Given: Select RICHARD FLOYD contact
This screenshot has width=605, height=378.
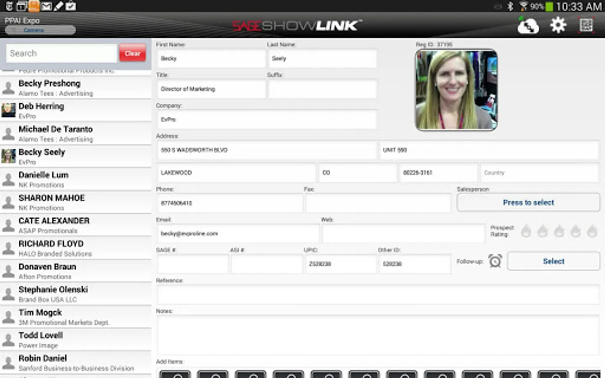Looking at the screenshot, I should (76, 248).
